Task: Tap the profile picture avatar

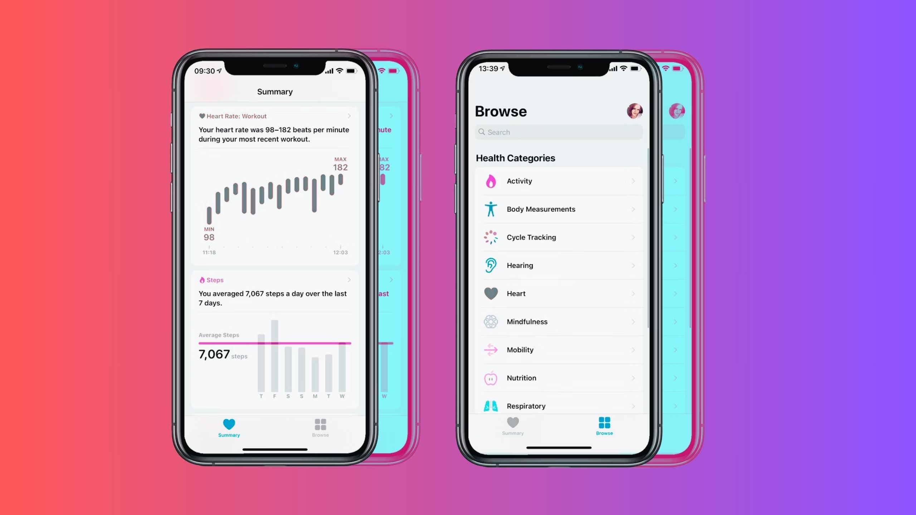Action: [635, 111]
